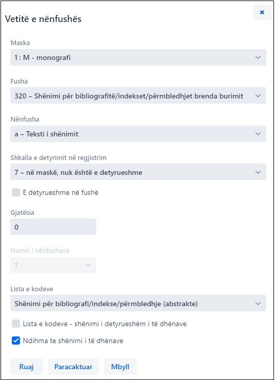Click chevron arrow of Shkalla e detyrimit field

click(x=258, y=172)
